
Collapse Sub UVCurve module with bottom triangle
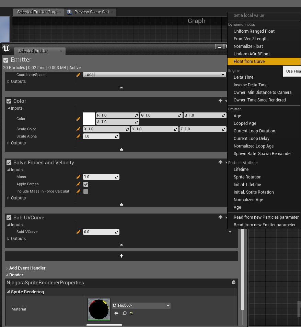coord(121,245)
